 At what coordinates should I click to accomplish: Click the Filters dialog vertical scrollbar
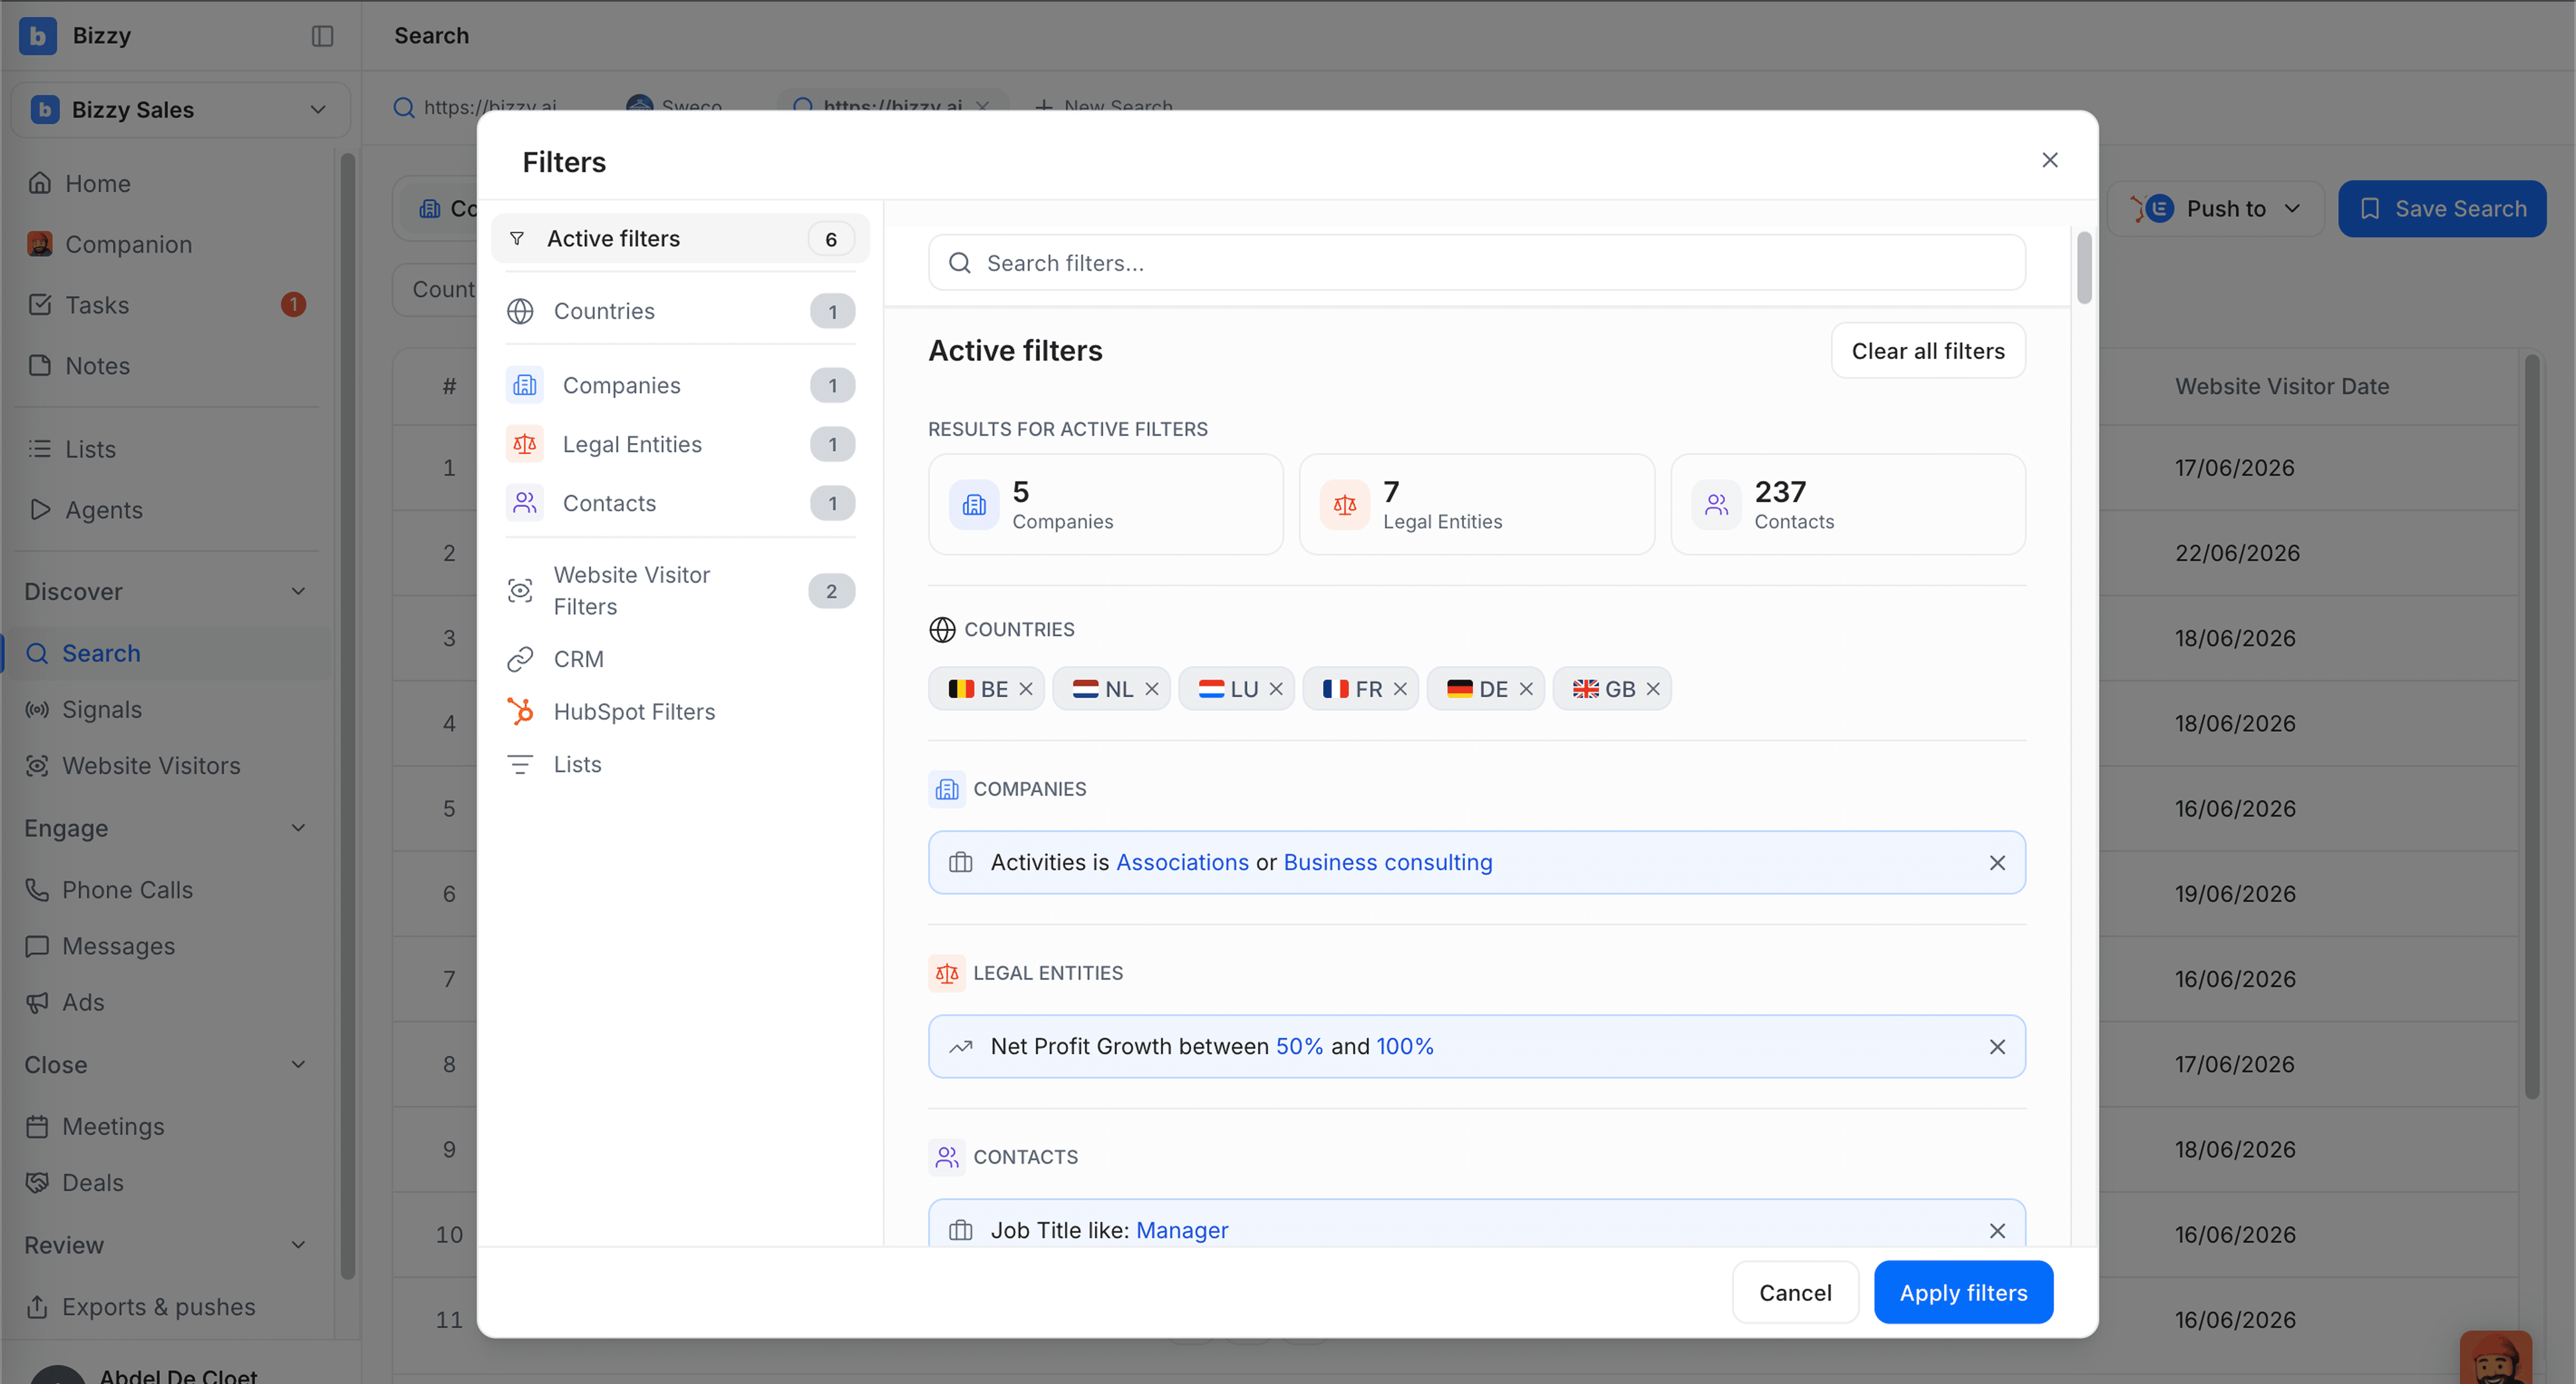pyautogui.click(x=2084, y=268)
